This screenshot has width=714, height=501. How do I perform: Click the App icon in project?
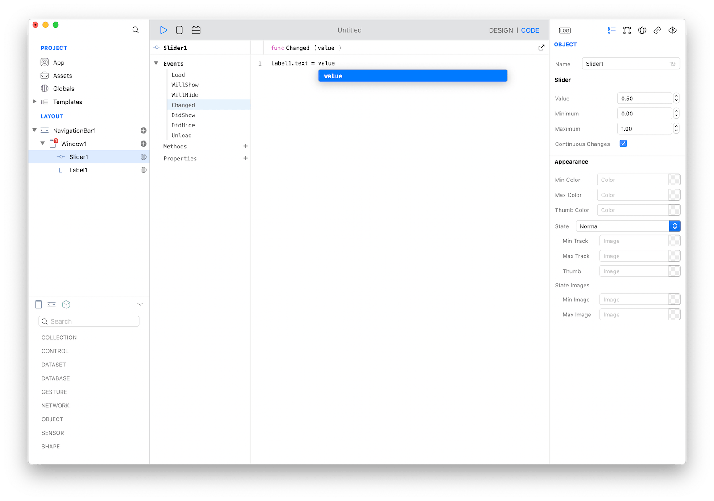(45, 62)
